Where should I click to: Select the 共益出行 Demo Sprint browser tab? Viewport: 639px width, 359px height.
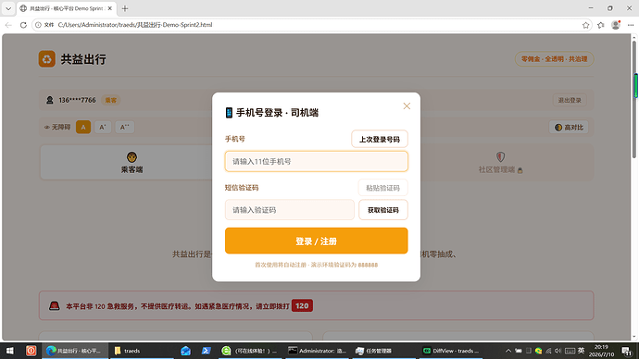(x=67, y=8)
